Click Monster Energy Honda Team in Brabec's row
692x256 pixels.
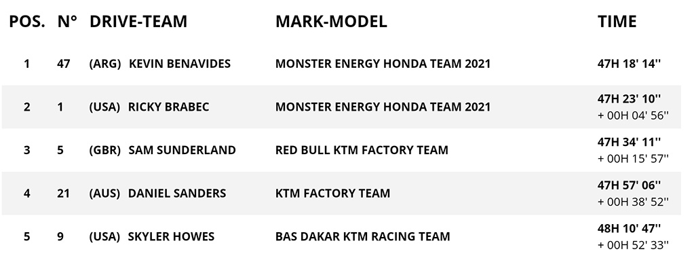tap(383, 107)
